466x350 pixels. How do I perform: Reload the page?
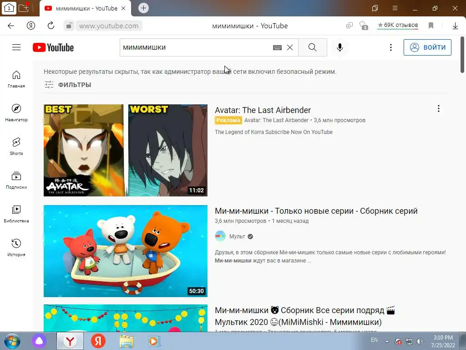pos(51,26)
